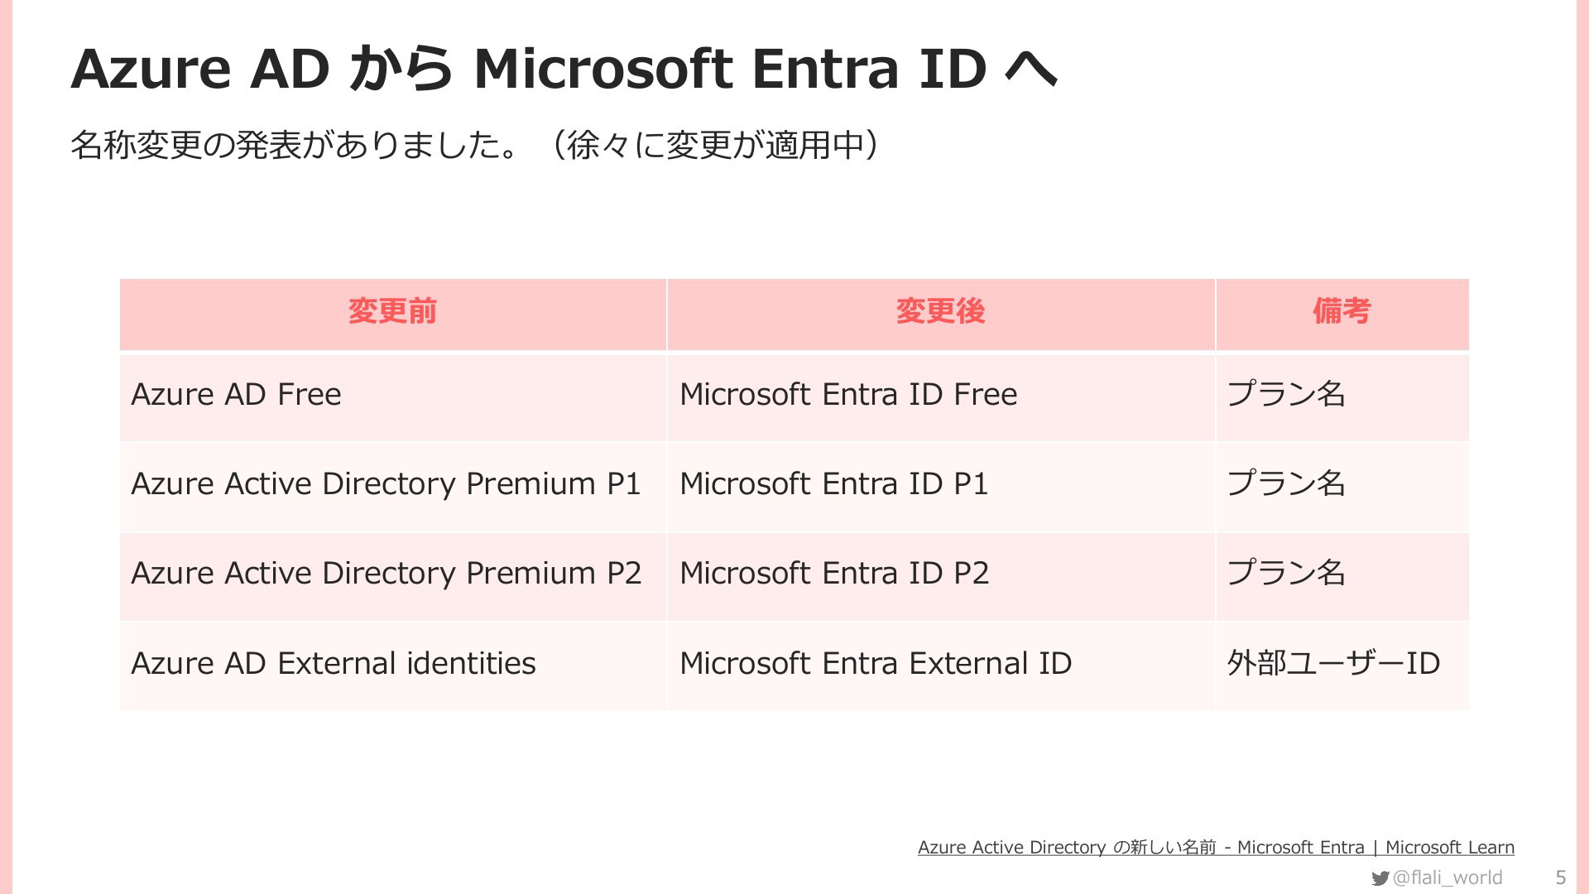Click the プラン名 cell in Free row
Screen dimensions: 1589x894
click(1342, 397)
